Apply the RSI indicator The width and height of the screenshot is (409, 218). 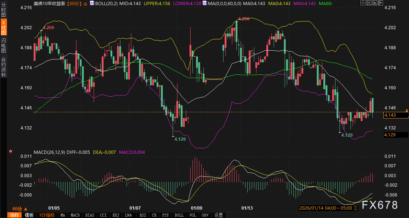point(143,215)
